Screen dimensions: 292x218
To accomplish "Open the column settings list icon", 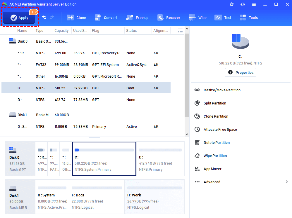I will click(x=180, y=31).
